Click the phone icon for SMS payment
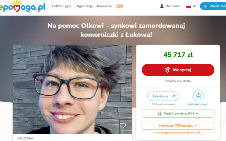This screenshot has height=141, width=226. [160, 114]
